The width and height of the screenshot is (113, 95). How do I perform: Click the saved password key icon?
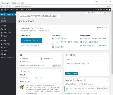[108, 6]
